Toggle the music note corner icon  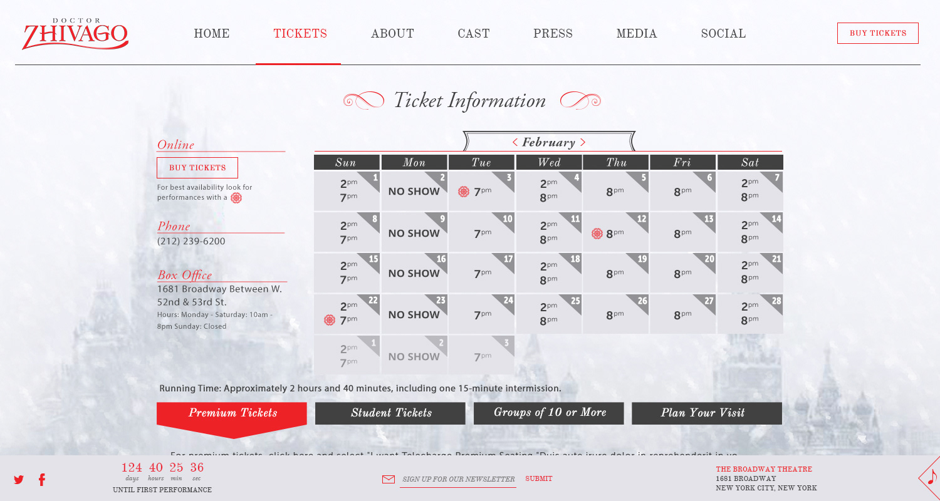click(931, 478)
